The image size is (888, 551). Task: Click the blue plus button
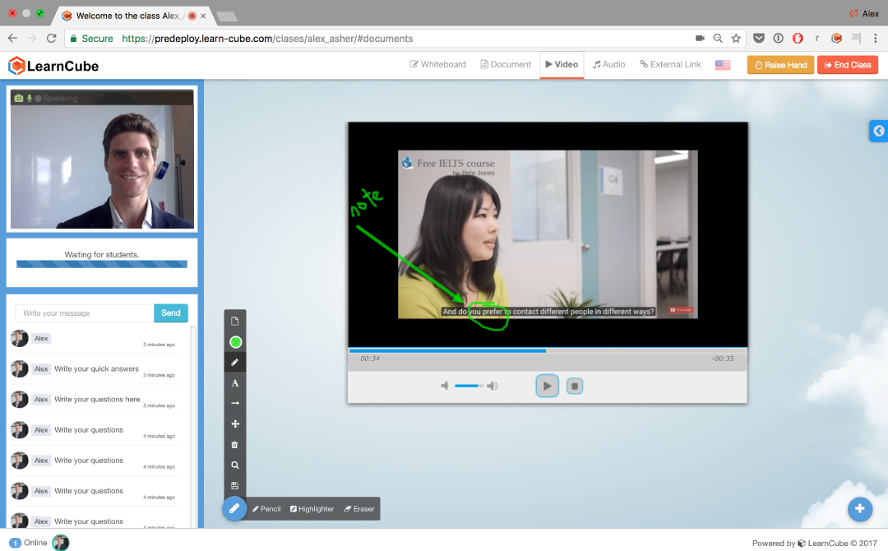860,508
